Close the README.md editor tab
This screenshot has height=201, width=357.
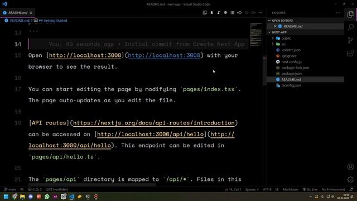pyautogui.click(x=31, y=13)
